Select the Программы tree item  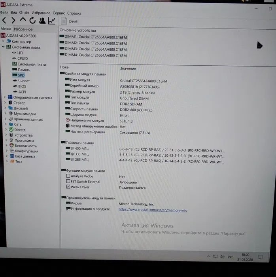point(24,140)
